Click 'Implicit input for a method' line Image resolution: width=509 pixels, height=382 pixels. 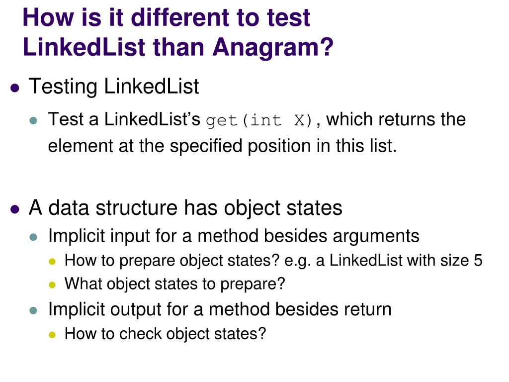click(234, 236)
